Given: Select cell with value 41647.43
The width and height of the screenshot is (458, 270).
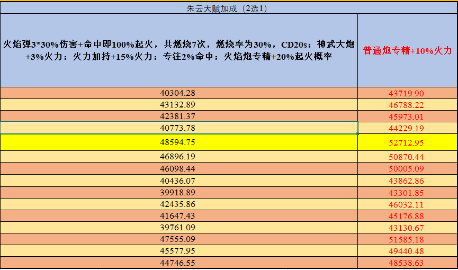Looking at the screenshot, I should 179,216.
